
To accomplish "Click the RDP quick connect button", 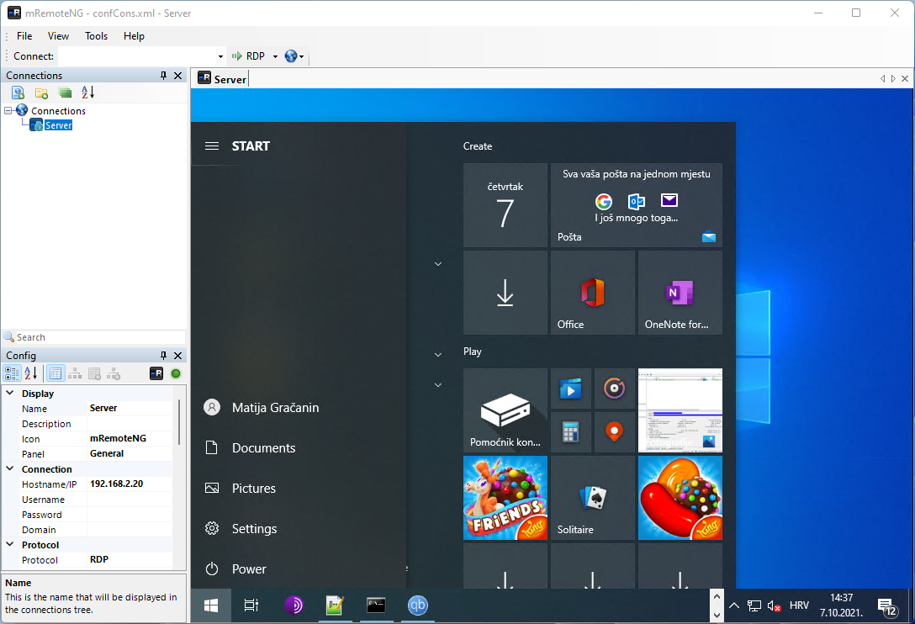I will 249,56.
